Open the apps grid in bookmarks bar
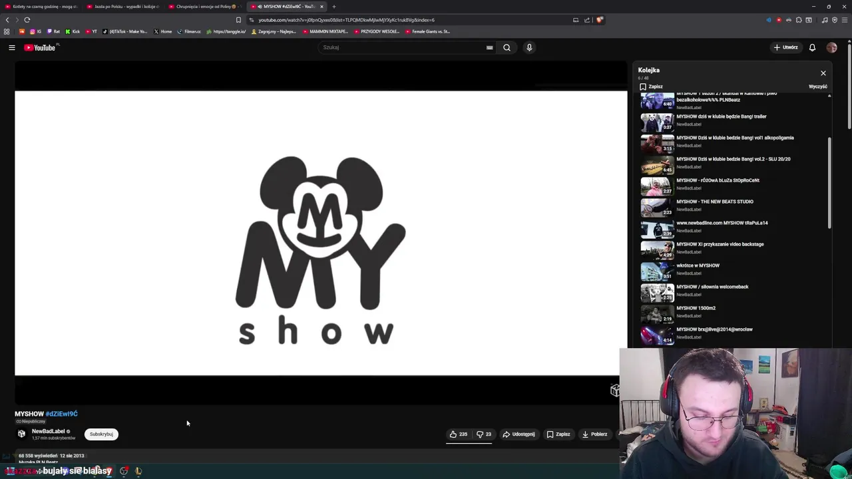 7,31
